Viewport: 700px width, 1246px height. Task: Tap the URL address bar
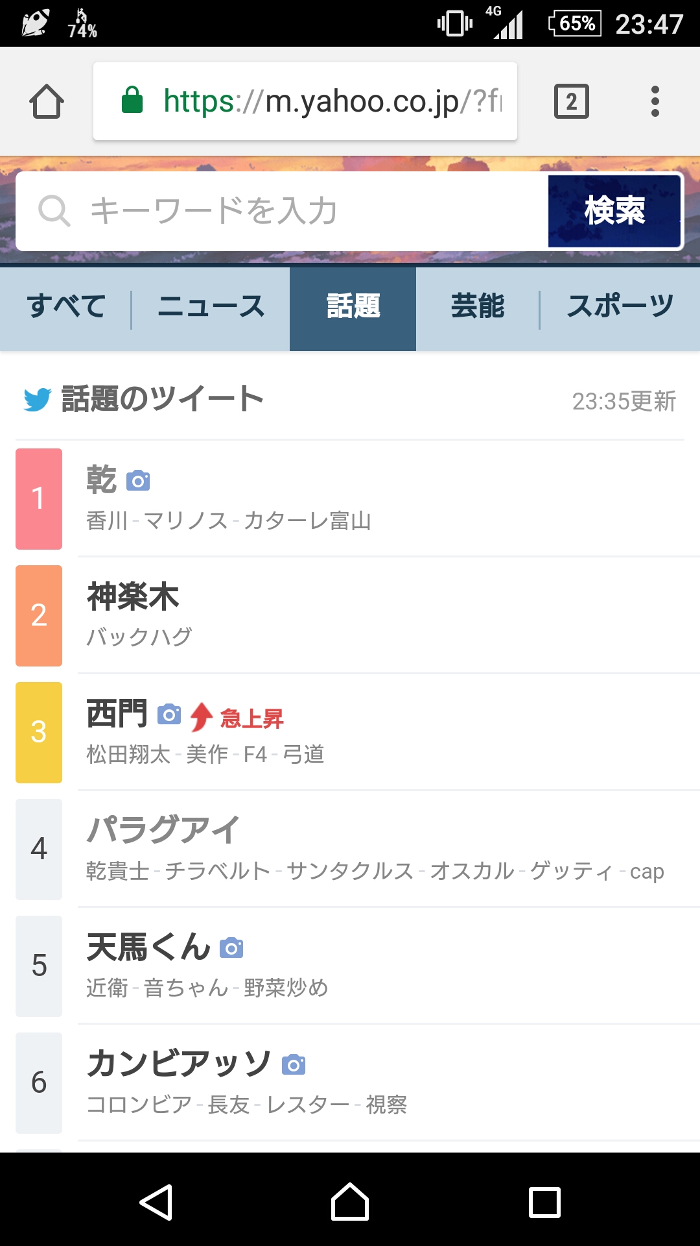click(x=305, y=101)
